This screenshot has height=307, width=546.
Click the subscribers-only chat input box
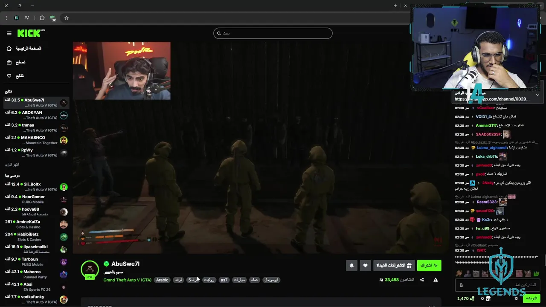click(497, 285)
